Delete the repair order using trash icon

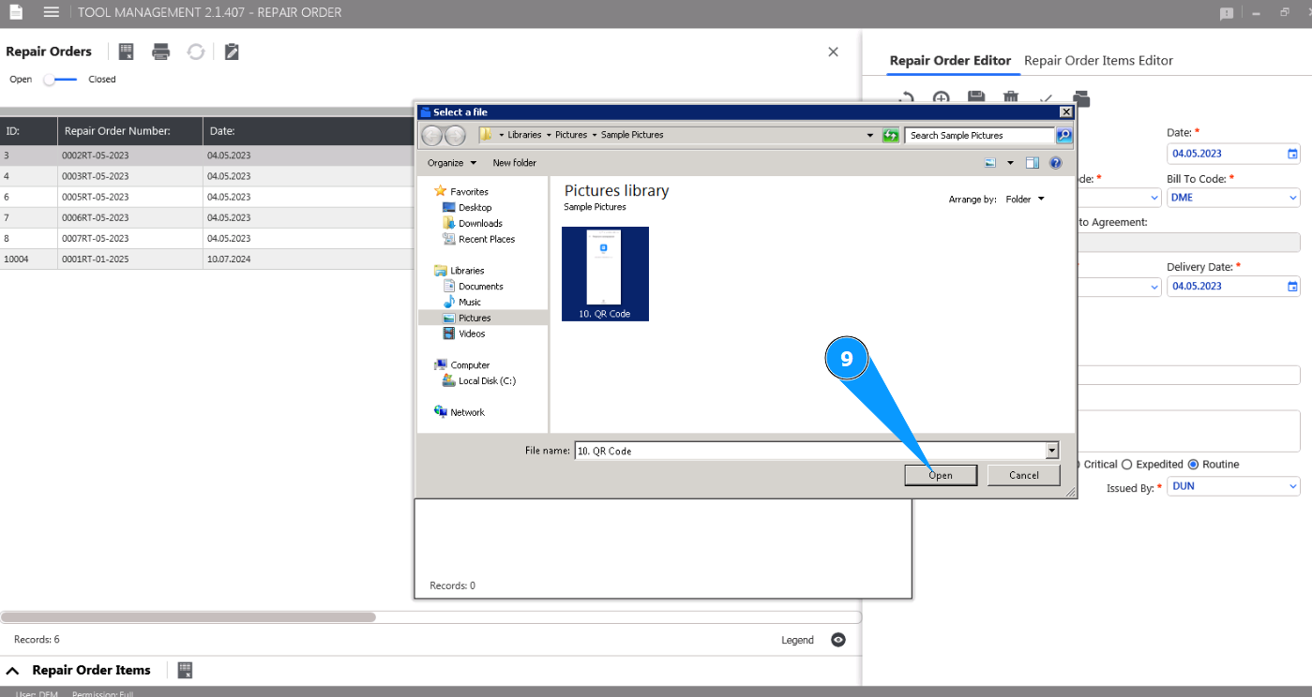click(x=1011, y=98)
